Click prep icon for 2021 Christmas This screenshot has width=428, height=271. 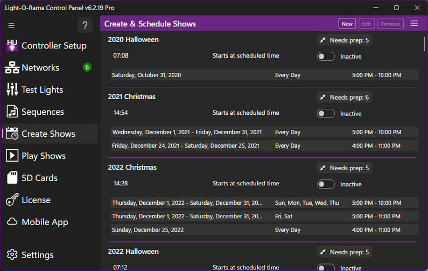point(322,98)
